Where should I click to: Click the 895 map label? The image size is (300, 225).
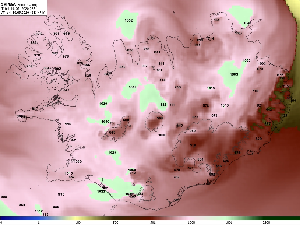coord(200,40)
